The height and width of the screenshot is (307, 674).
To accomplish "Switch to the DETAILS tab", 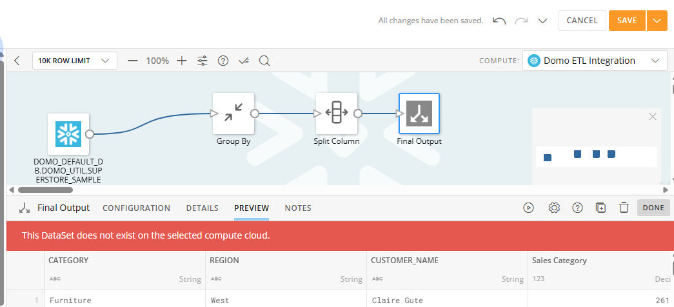I will [x=202, y=208].
